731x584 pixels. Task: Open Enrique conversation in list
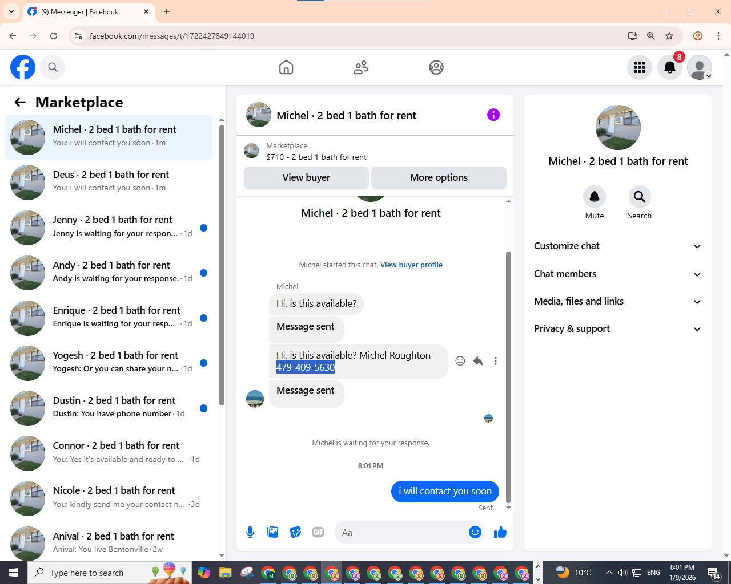coord(109,318)
